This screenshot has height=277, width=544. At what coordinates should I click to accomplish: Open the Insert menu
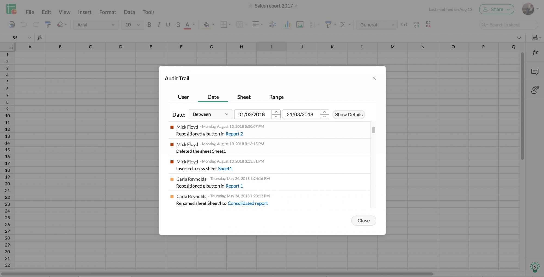85,12
